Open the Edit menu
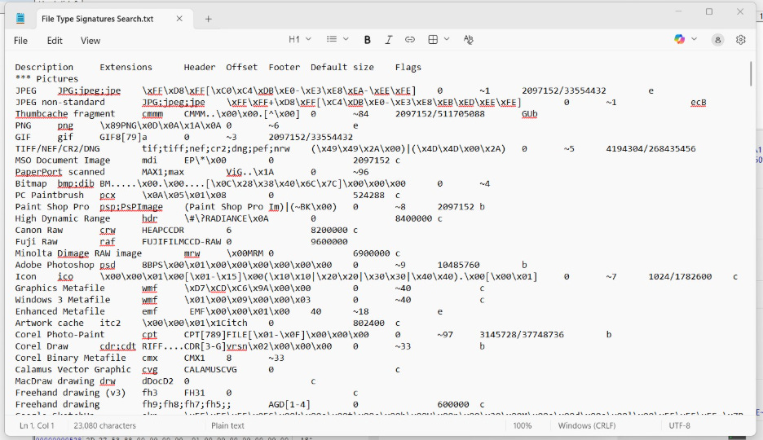The image size is (763, 440). coord(55,41)
